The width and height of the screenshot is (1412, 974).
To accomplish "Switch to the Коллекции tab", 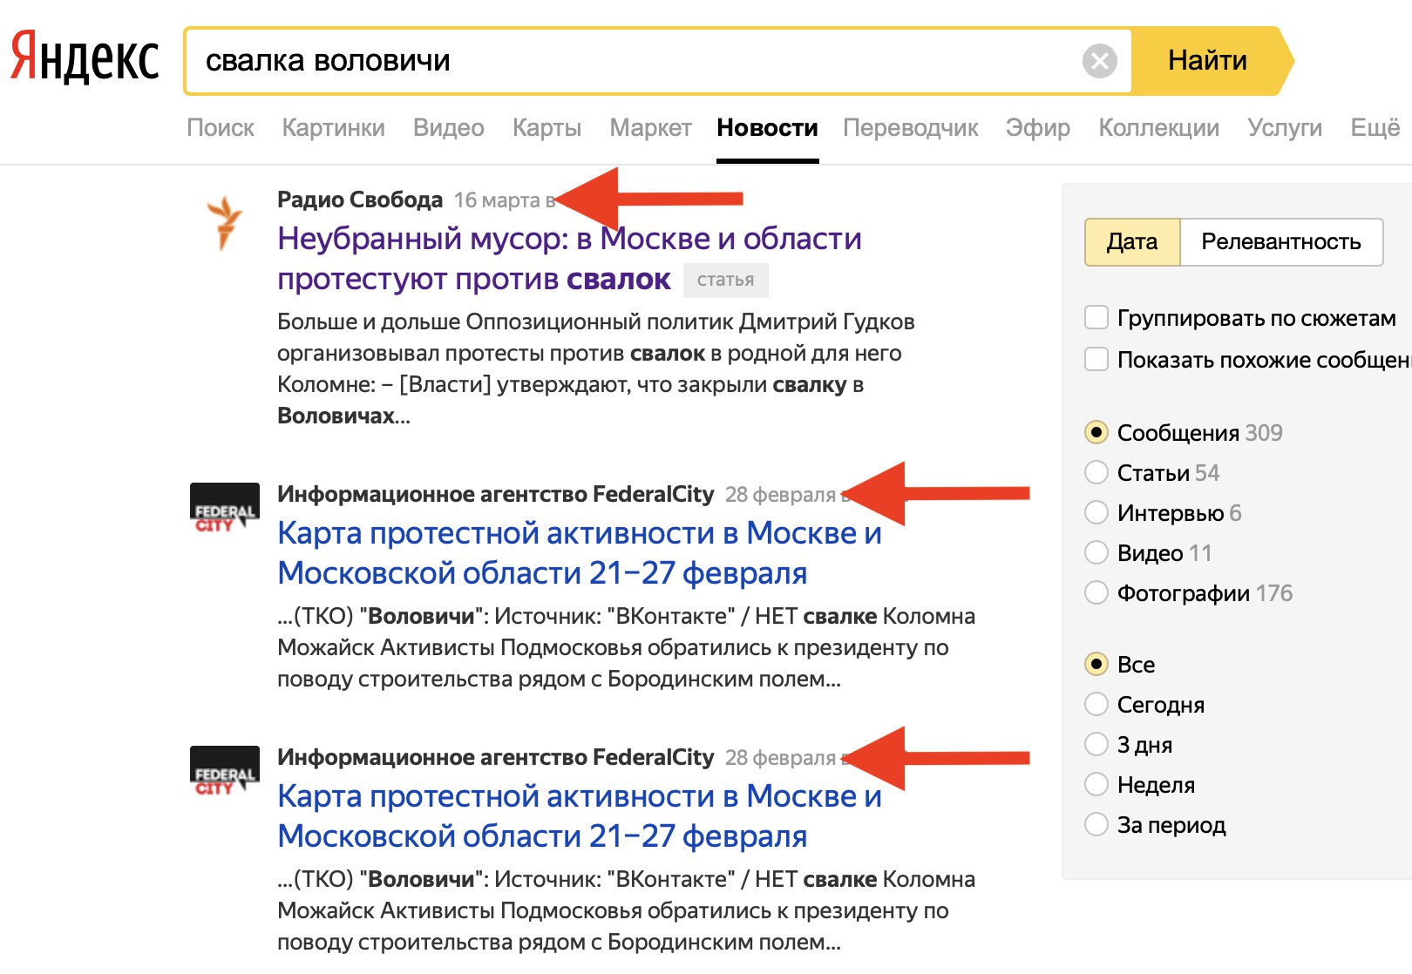I will click(x=1158, y=128).
